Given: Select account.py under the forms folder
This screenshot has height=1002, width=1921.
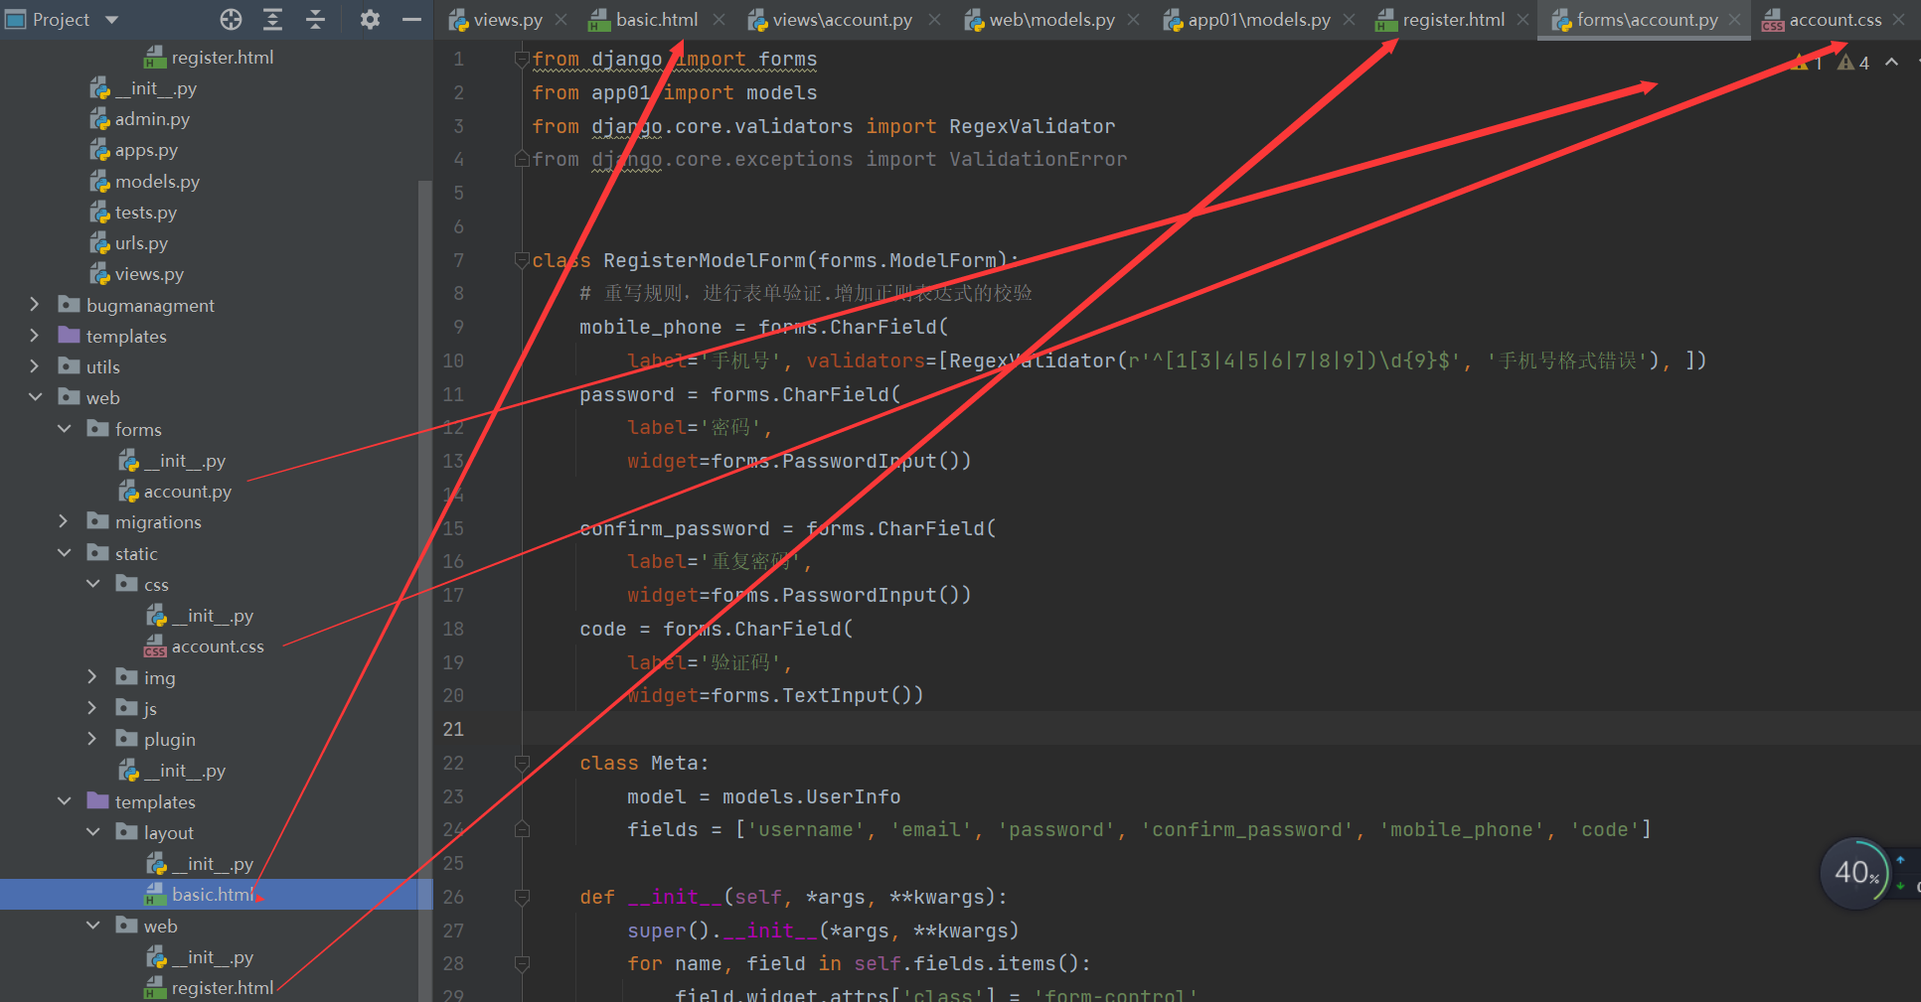Looking at the screenshot, I should (x=188, y=492).
